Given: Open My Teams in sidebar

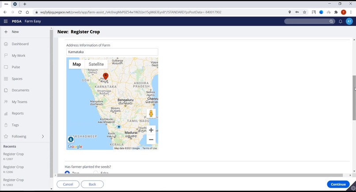Looking at the screenshot, I should [19, 102].
